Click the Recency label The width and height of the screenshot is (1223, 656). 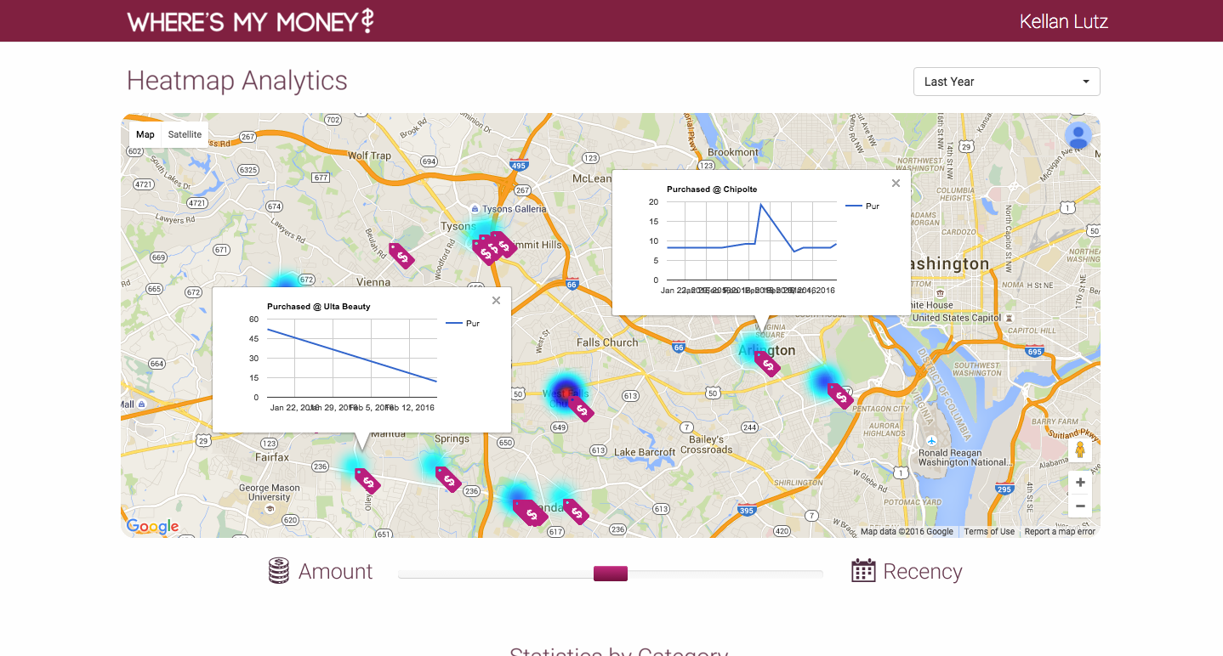[923, 572]
